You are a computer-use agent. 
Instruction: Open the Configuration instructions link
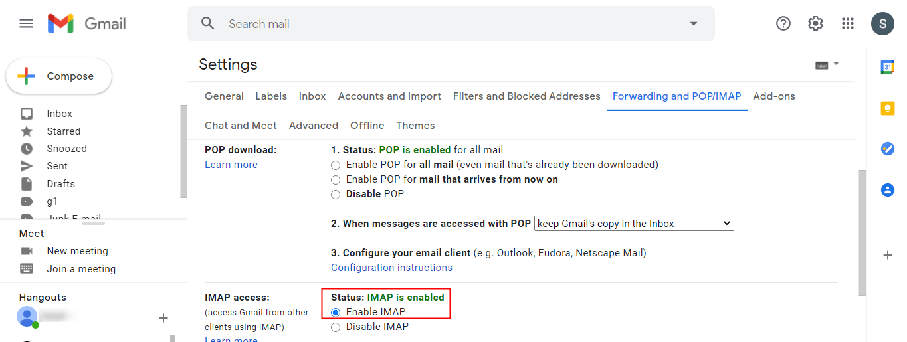[391, 268]
